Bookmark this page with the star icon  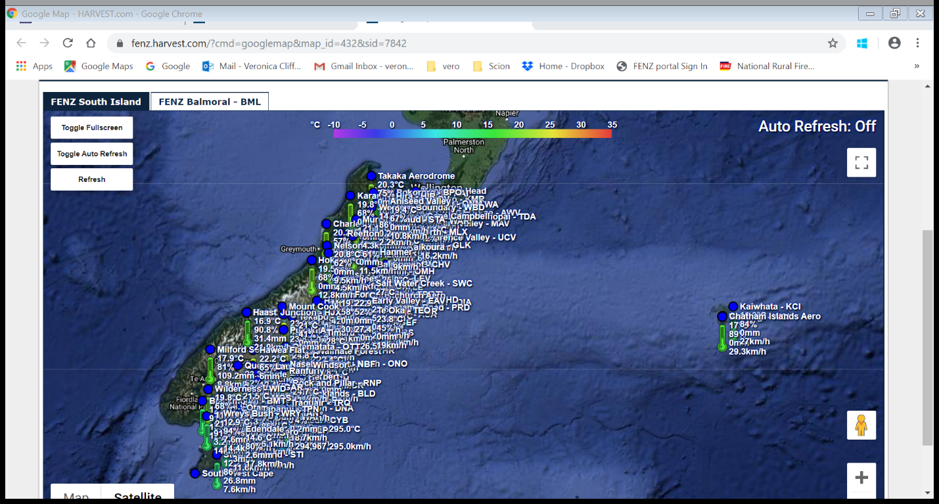point(833,43)
